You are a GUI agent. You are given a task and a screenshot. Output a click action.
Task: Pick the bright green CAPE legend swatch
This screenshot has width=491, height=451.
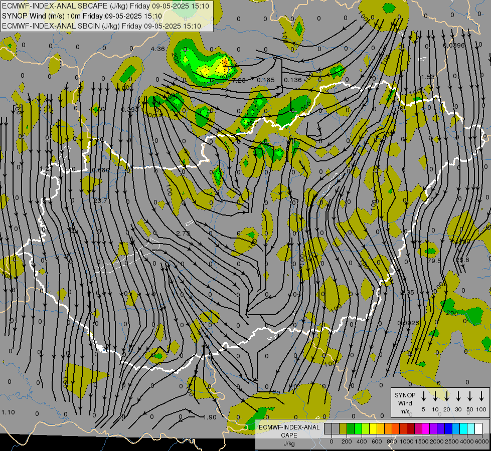tap(358, 429)
